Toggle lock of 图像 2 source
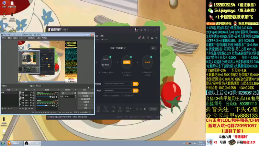 point(33,98)
